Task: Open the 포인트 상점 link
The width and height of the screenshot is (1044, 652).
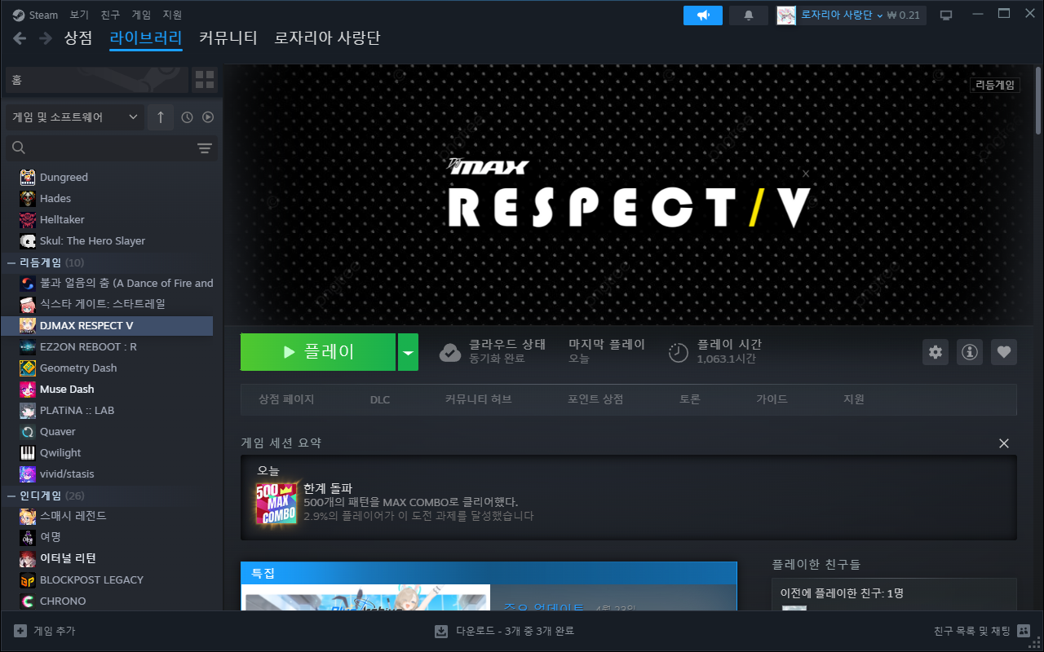Action: tap(595, 399)
